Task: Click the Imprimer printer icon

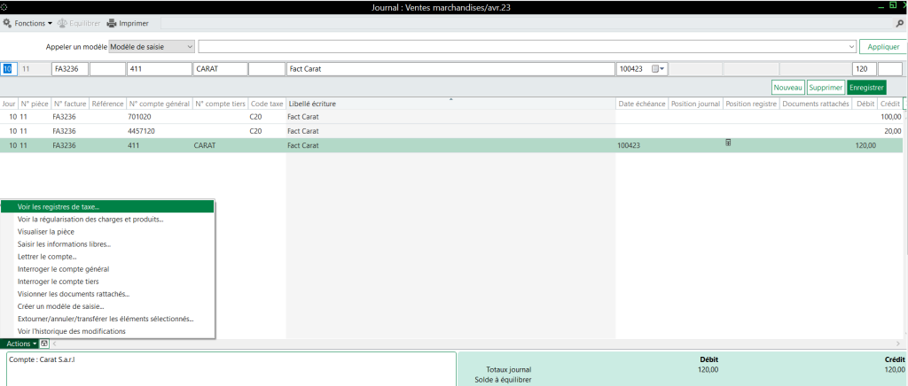Action: [112, 23]
